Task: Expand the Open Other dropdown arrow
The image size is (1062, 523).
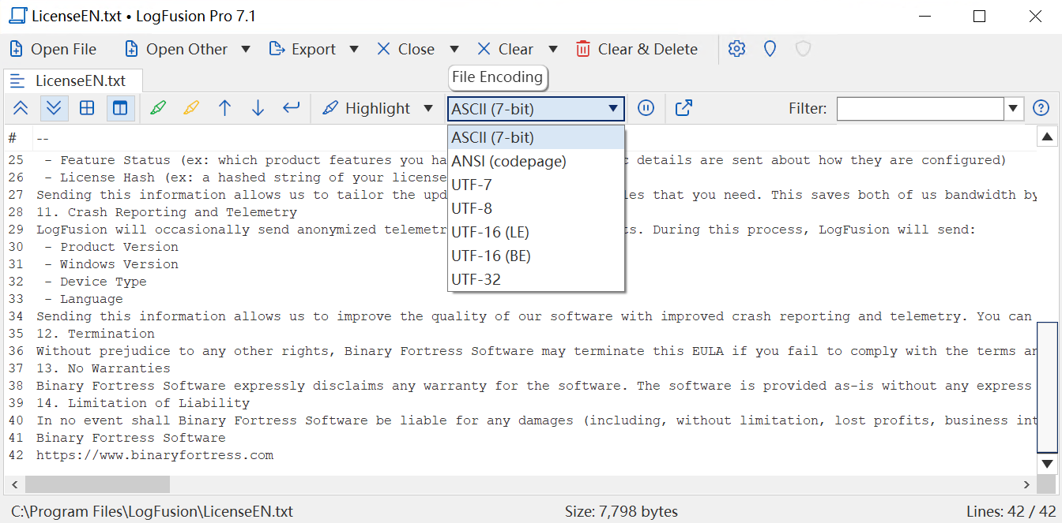Action: 246,49
